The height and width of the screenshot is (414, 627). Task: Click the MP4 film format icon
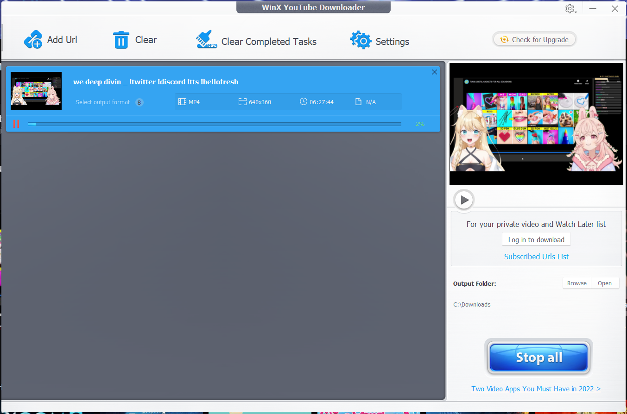coord(182,102)
